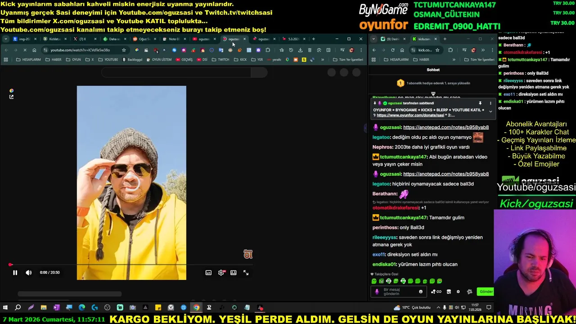Open the 5.3.2026 browser tab

click(293, 39)
